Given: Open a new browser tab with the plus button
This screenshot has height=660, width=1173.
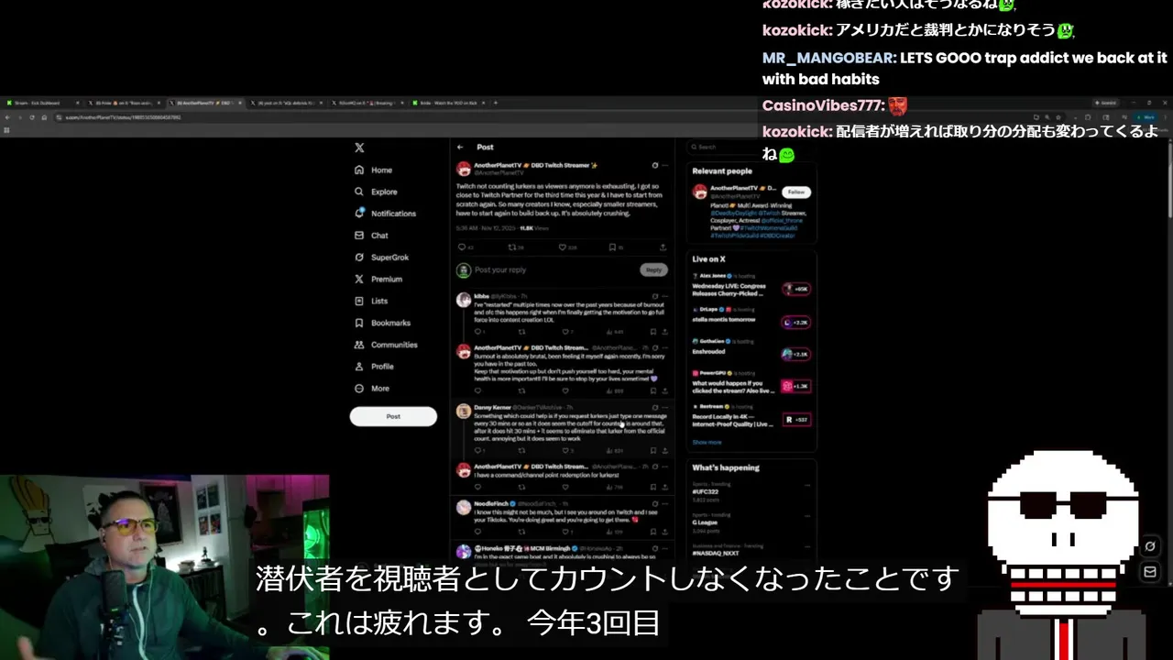Looking at the screenshot, I should click(496, 103).
